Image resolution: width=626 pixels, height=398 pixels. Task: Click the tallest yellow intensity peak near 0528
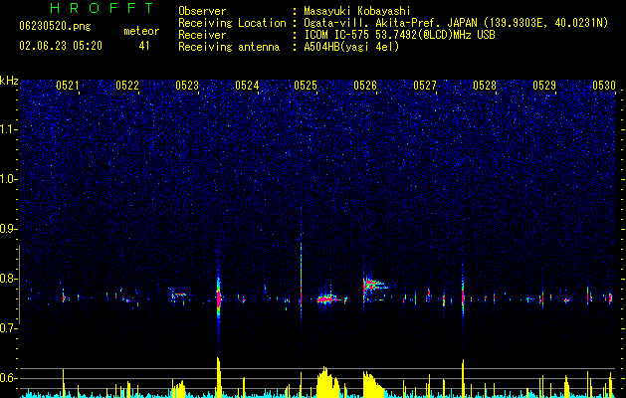click(463, 378)
